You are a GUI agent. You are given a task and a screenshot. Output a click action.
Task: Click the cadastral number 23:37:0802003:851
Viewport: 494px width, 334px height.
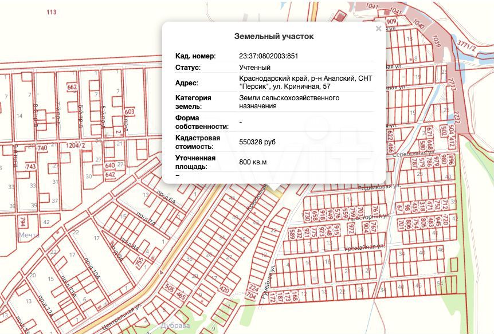click(268, 56)
